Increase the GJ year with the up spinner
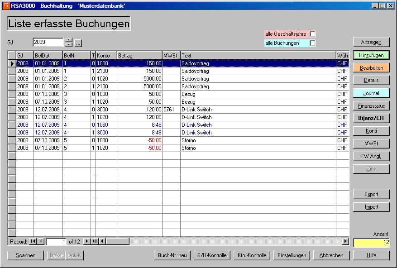 tap(67, 40)
